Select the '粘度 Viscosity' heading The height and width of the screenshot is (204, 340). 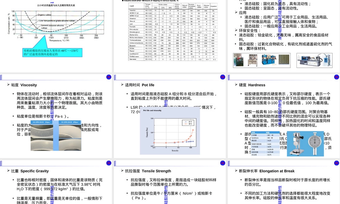point(24,85)
